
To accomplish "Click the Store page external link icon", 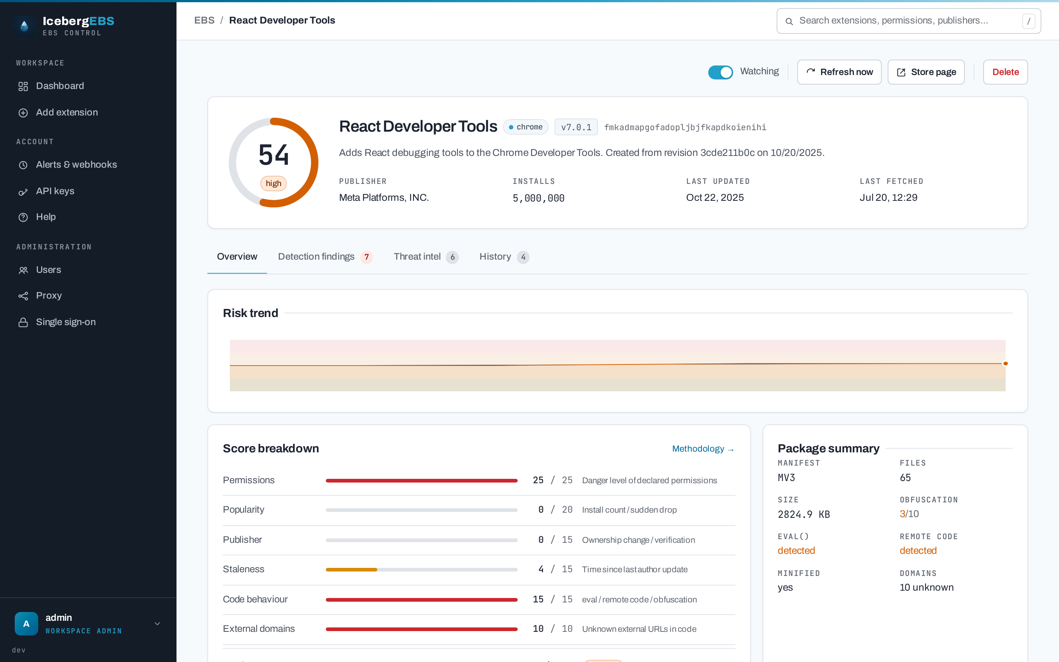I will click(901, 72).
